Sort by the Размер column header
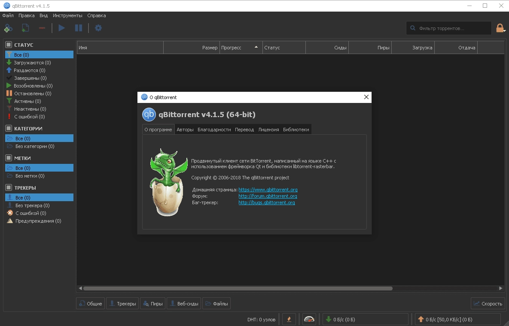 (192, 48)
